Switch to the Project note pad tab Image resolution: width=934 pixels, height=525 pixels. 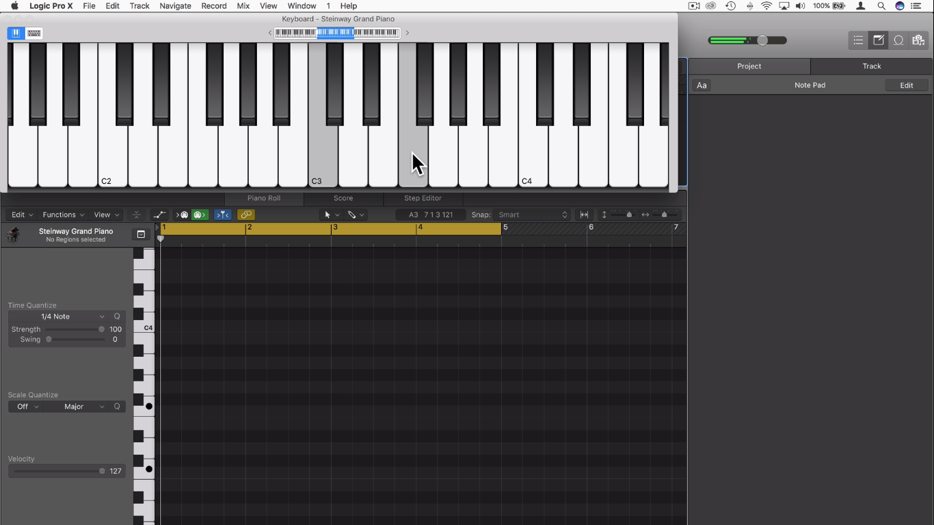point(749,66)
